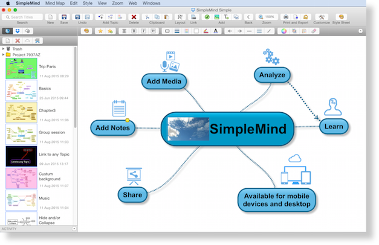Image resolution: width=379 pixels, height=245 pixels.
Task: Add a text label with T icon
Action: (226, 17)
